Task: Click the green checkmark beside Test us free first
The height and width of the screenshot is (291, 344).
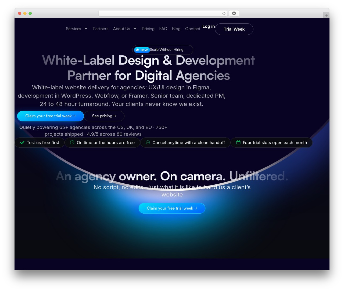Action: coord(22,143)
